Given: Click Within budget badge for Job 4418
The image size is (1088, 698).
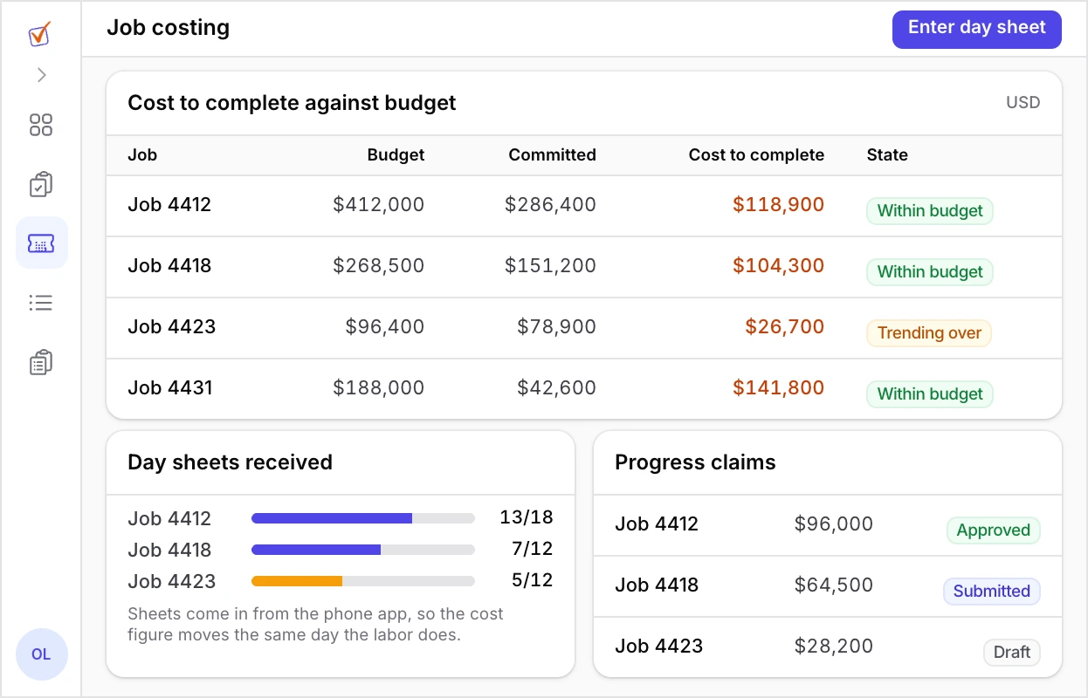Looking at the screenshot, I should [x=930, y=272].
